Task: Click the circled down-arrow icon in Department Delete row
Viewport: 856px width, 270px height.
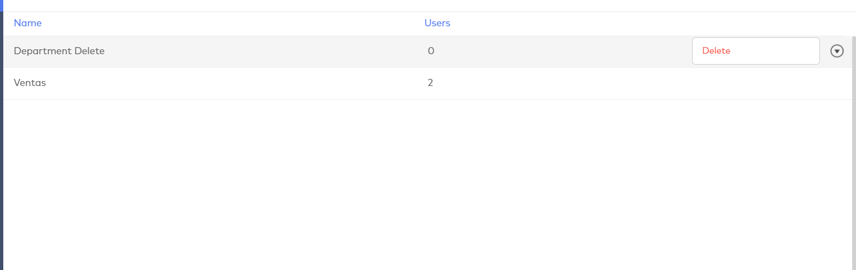Action: [x=836, y=51]
